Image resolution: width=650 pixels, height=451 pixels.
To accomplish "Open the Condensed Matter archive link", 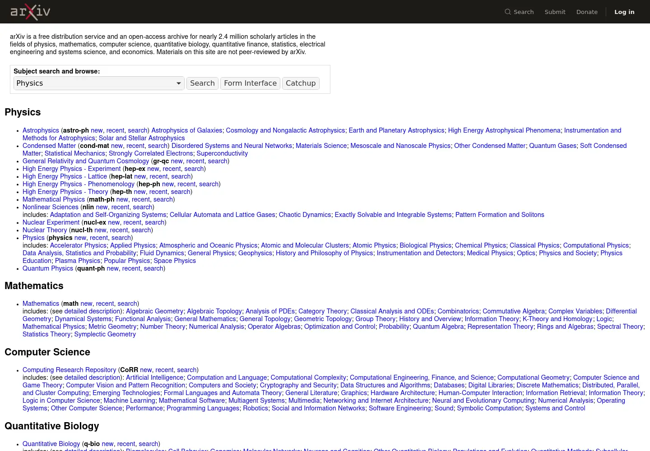I will [49, 146].
